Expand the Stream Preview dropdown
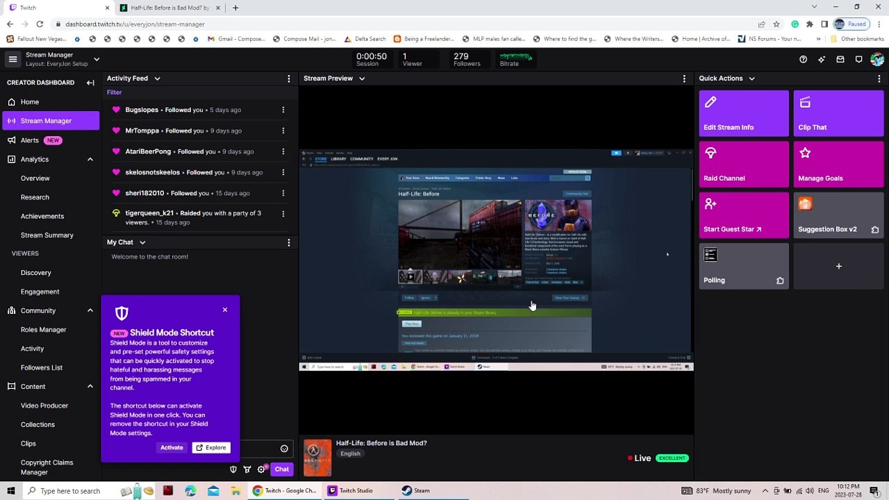 click(x=362, y=78)
